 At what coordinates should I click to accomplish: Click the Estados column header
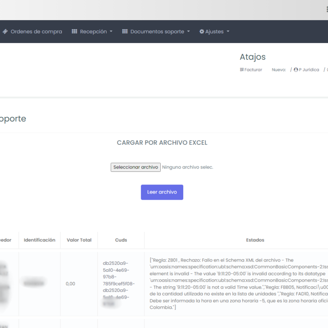(255, 240)
